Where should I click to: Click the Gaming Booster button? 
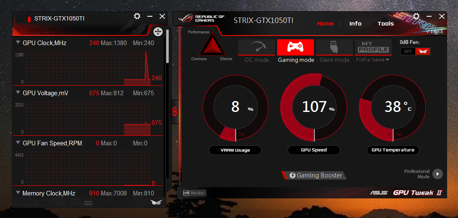314,175
